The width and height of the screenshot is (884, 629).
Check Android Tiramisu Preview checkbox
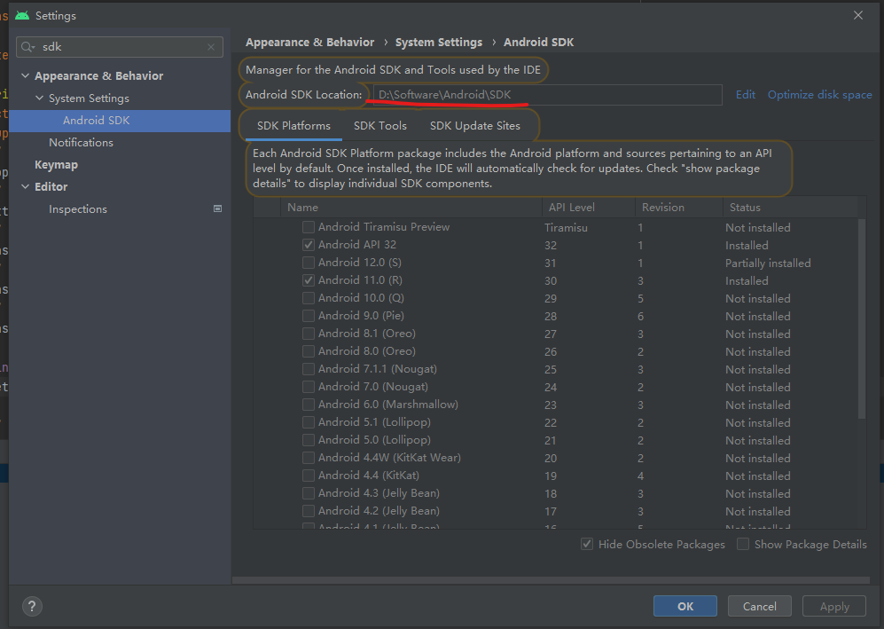309,227
